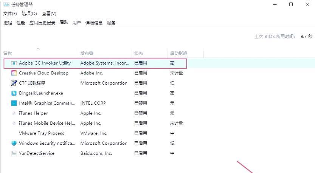Switch to the 性能 tab

(21, 23)
